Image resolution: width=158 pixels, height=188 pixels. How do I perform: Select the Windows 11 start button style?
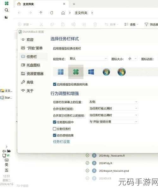[61, 72]
